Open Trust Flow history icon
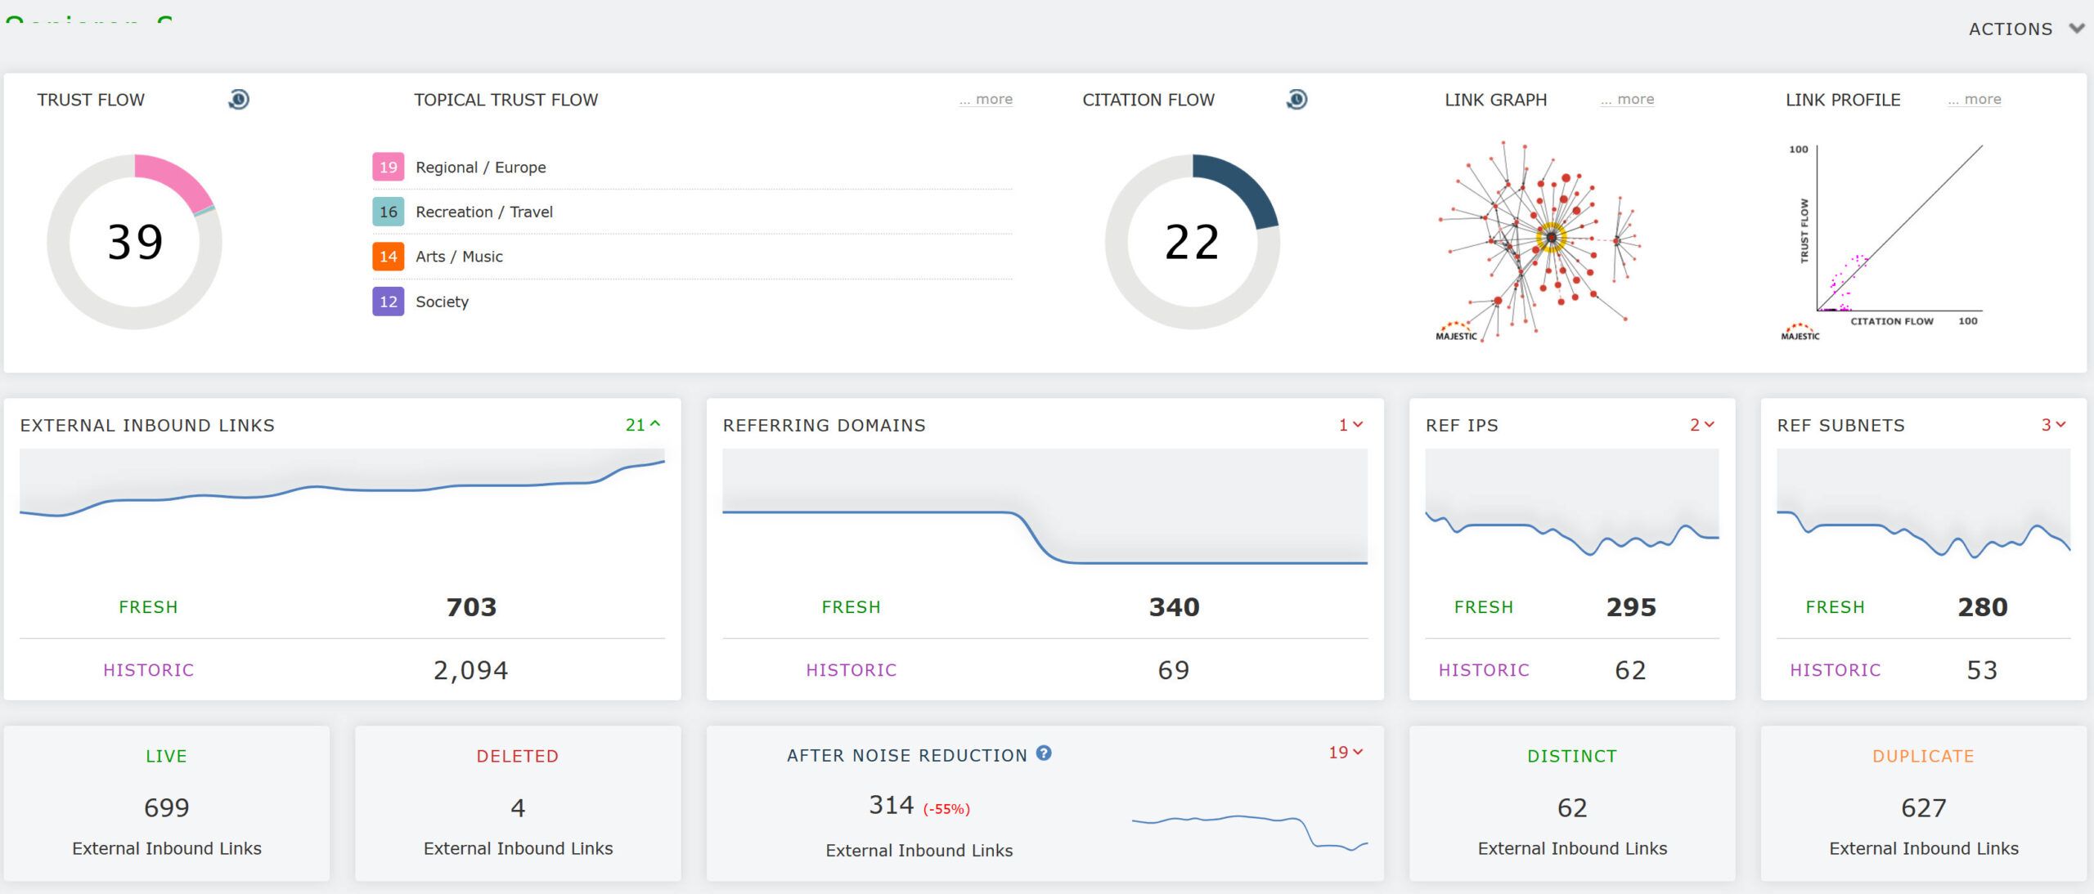Screen dimensions: 2094x894 pyautogui.click(x=238, y=100)
